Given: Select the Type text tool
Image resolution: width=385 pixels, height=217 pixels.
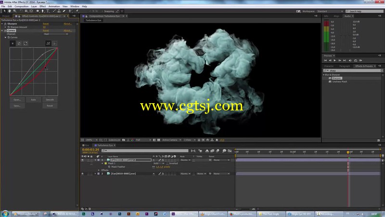Looking at the screenshot, I should (x=48, y=11).
